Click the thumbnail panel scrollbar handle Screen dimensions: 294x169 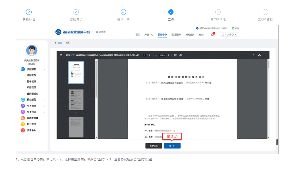coord(96,79)
